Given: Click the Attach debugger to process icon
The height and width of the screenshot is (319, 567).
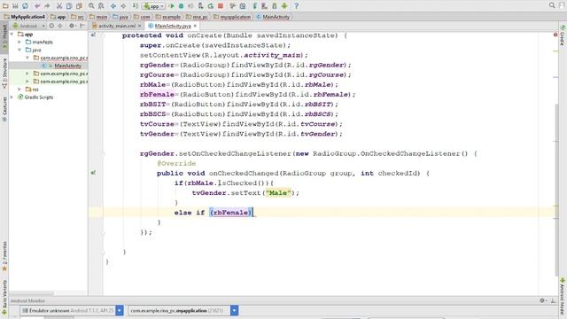Looking at the screenshot, I should (x=201, y=6).
